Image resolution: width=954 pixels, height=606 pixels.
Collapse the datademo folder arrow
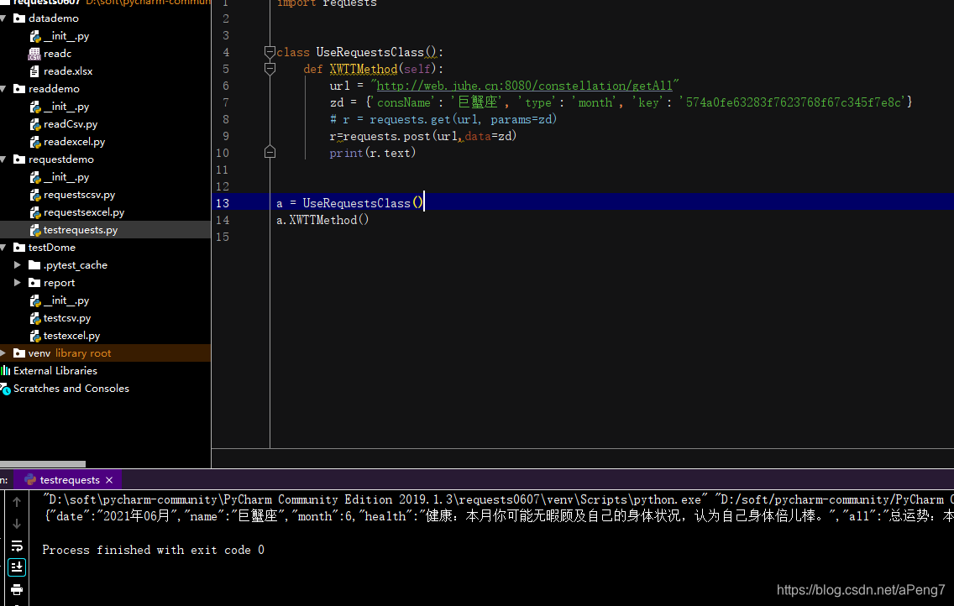click(x=3, y=18)
